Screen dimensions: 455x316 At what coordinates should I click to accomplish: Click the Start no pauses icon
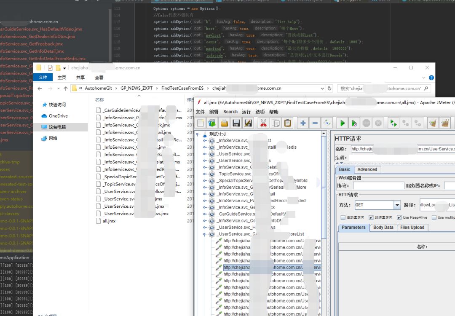[354, 123]
